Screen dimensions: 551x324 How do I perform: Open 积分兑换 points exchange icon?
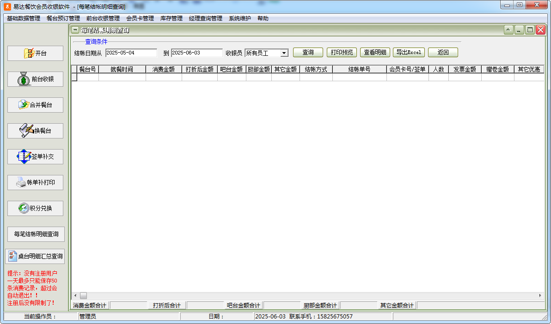(24, 208)
